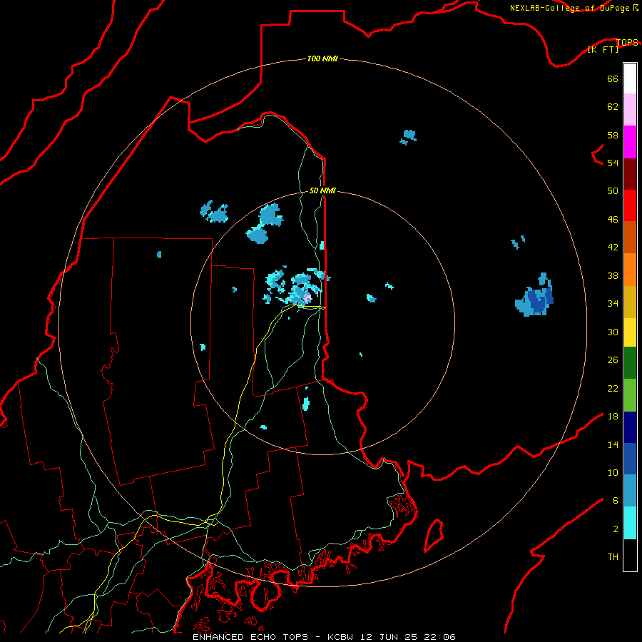Select the dark red legend color band
The image size is (642, 642).
(x=630, y=175)
